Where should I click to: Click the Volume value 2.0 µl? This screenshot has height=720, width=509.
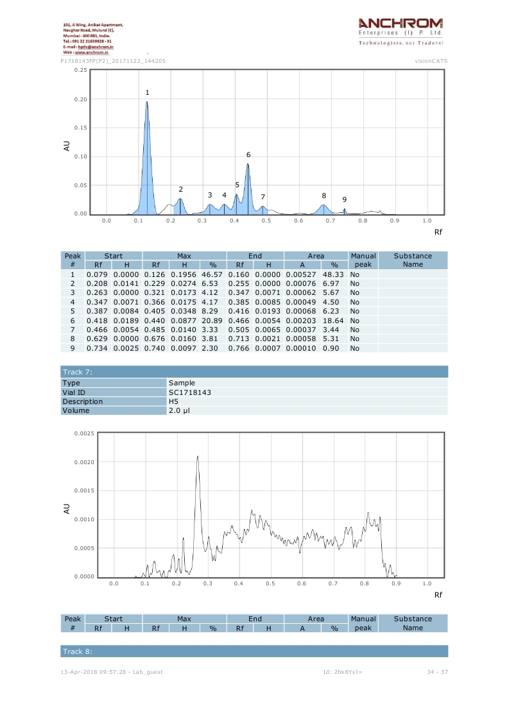click(179, 411)
